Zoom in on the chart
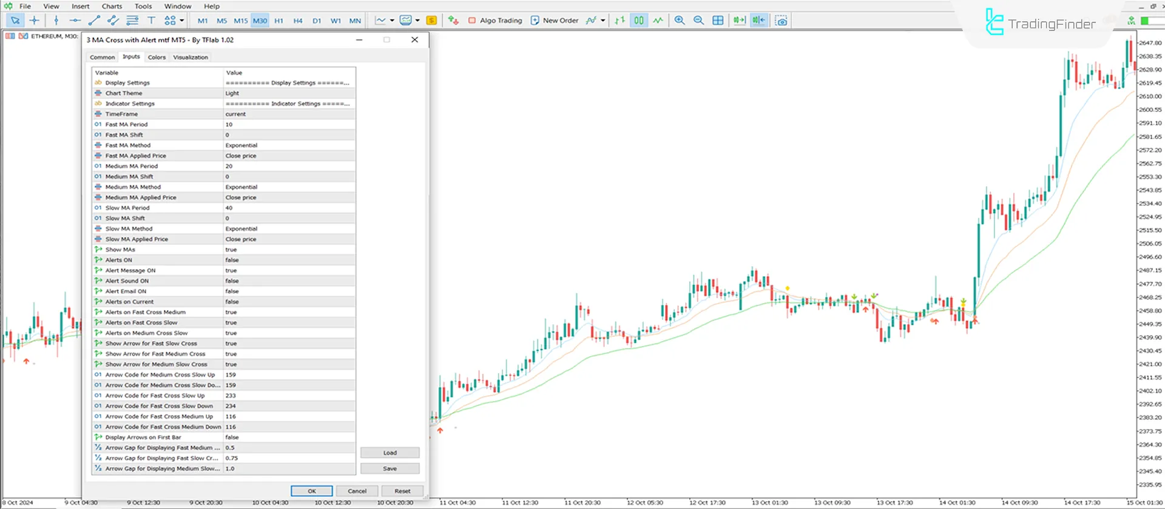 pos(680,21)
